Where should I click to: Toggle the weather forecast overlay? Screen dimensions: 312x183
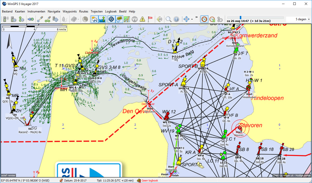point(94,19)
